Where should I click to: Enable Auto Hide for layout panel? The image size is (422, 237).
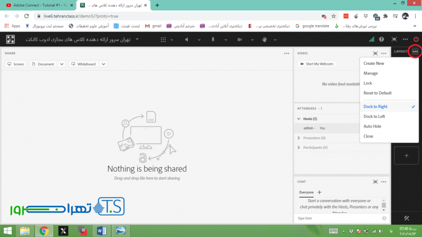tap(372, 126)
